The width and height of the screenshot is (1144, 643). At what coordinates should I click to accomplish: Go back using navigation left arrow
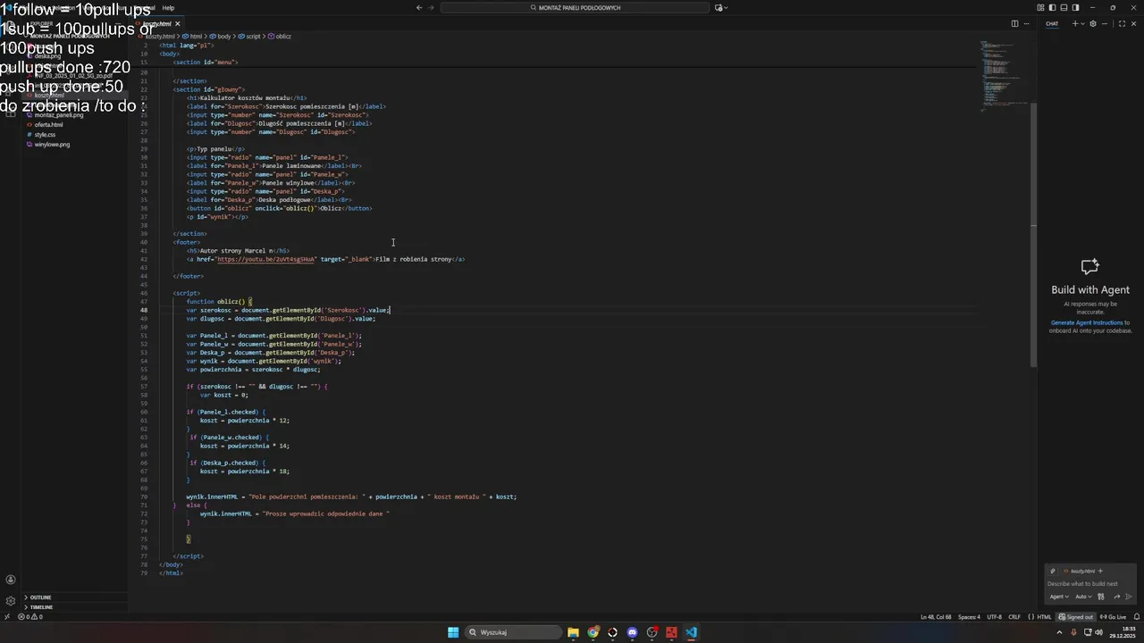tap(419, 7)
